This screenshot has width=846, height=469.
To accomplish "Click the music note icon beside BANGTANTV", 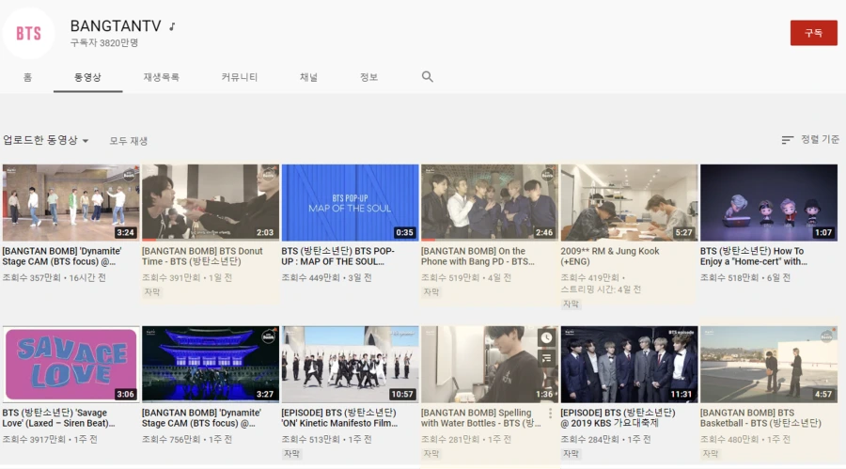I will [x=172, y=26].
